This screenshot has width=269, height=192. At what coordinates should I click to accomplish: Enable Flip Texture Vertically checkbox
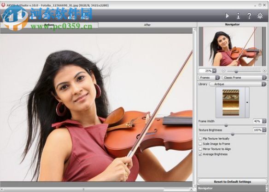click(200, 139)
